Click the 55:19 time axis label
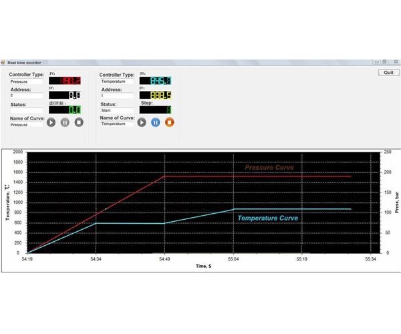This screenshot has height=334, width=401. coord(302,259)
